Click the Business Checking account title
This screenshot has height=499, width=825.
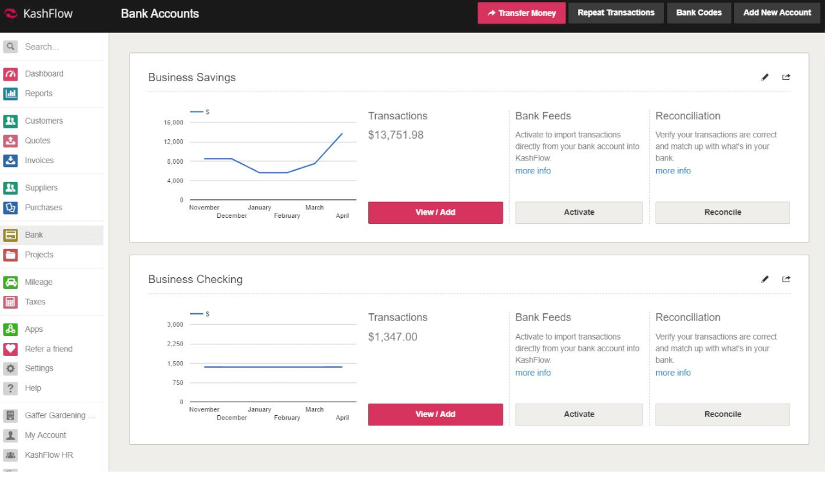(x=195, y=279)
